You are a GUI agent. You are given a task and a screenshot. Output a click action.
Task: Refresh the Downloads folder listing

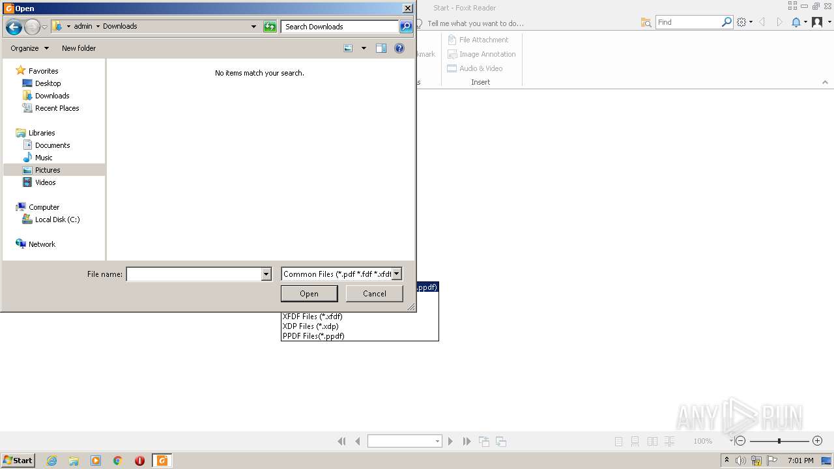tap(270, 27)
